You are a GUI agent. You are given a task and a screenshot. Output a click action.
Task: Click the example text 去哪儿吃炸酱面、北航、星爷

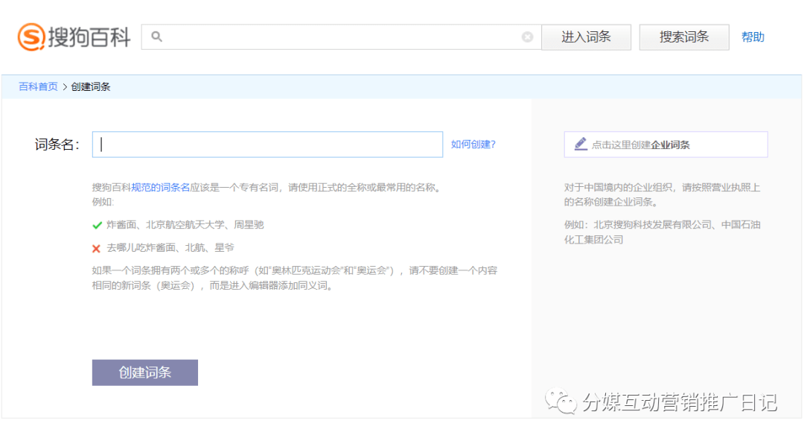coord(170,248)
